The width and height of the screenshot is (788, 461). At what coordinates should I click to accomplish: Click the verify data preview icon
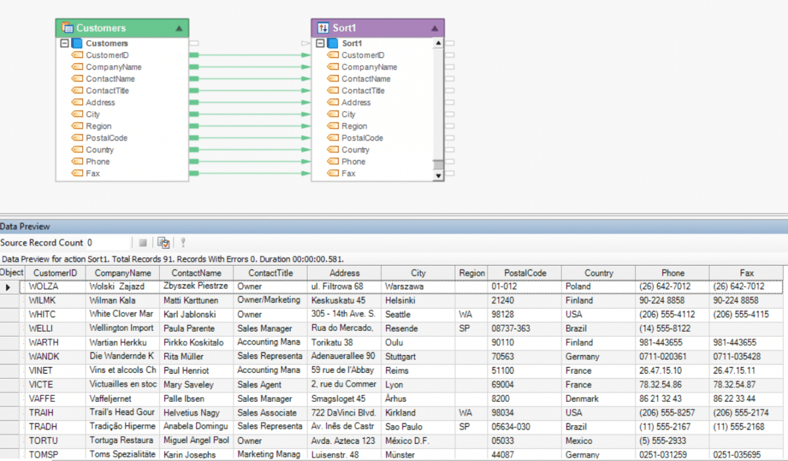(x=163, y=243)
